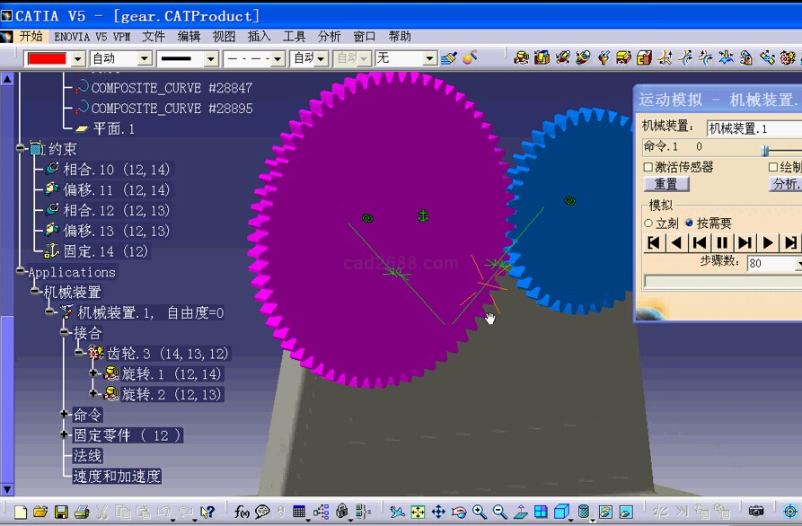Open the 工具 menu
The width and height of the screenshot is (802, 526).
[295, 37]
